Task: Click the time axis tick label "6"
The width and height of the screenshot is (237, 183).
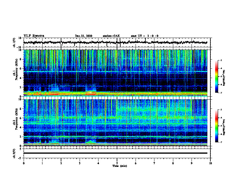Action: coord(136,163)
